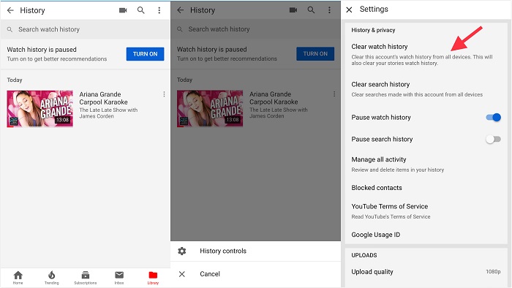Open Blocked contacts setting
512x288 pixels.
426,188
